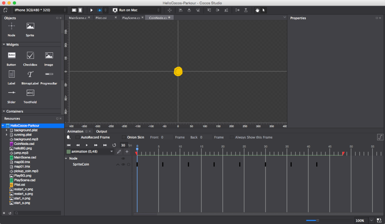Toggle the loop playback button

(x=114, y=145)
